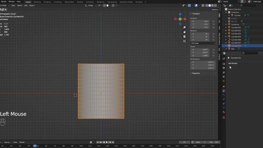Click the green Y axis gizmo circle
263x148 pixels.
pyautogui.click(x=180, y=19)
